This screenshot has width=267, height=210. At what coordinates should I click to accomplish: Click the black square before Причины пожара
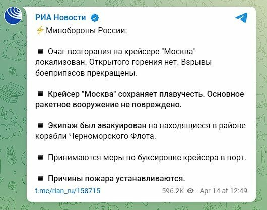[x=40, y=178]
